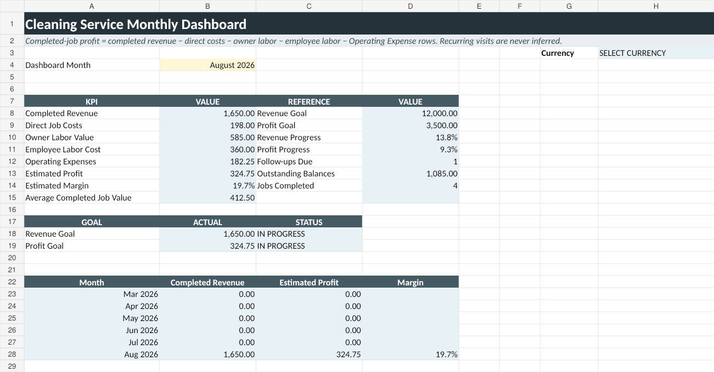This screenshot has width=714, height=372.
Task: Select the Completed Revenue value 1,650.00
Action: point(207,113)
